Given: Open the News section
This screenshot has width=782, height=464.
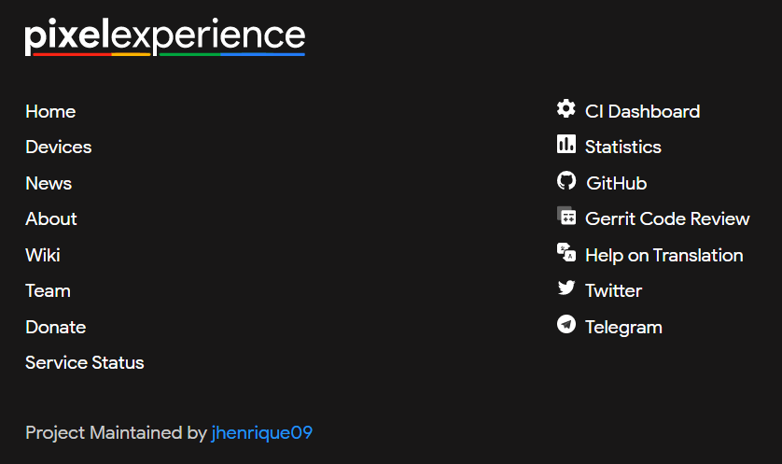Looking at the screenshot, I should pos(49,184).
